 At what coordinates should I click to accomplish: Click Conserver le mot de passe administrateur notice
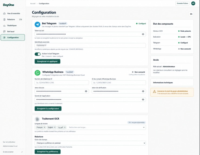(172, 92)
